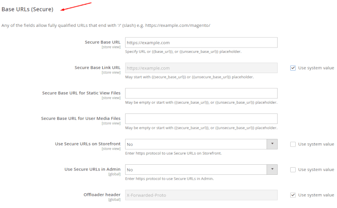Click the Secure Base URL input field
This screenshot has width=337, height=208.
[x=201, y=42]
